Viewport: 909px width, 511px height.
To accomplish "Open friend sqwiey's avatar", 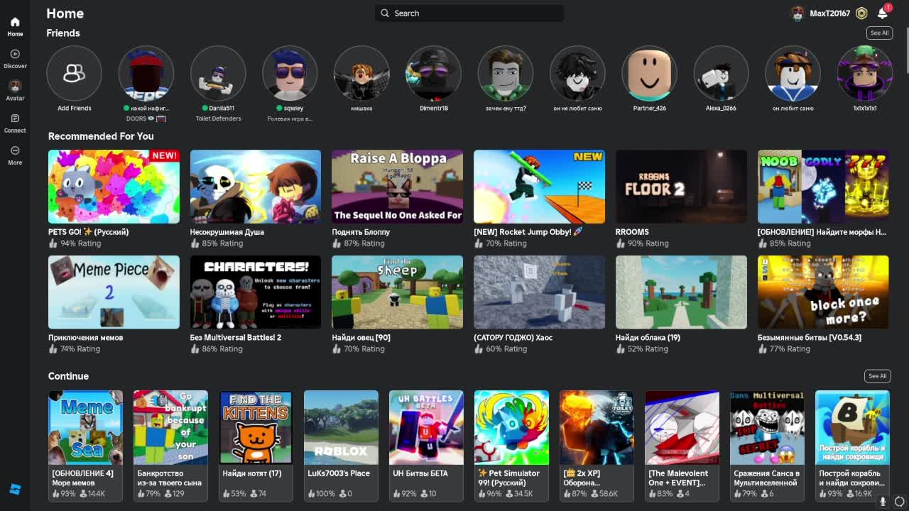I will (x=290, y=73).
